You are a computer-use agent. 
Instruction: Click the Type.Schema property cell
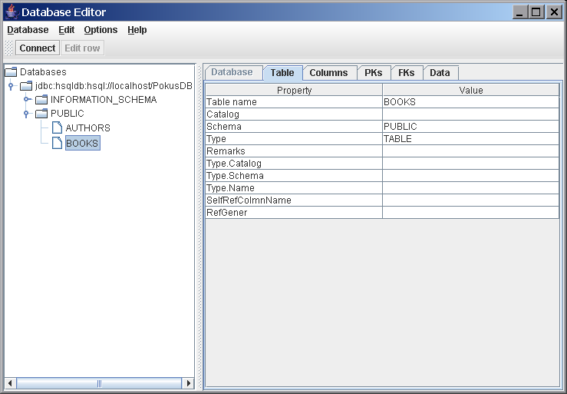click(x=294, y=176)
